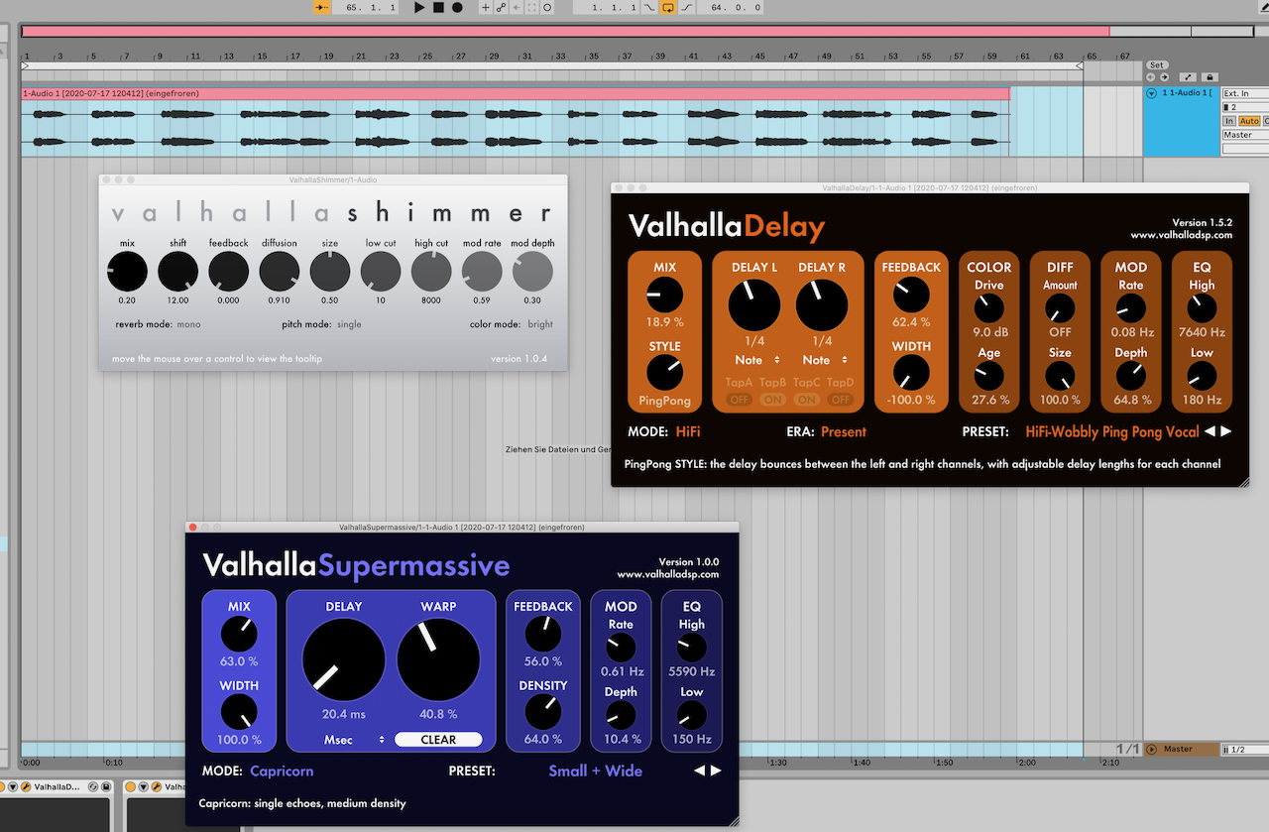Click the shift knob in ValhallaShimmer
The image size is (1269, 832).
click(177, 271)
